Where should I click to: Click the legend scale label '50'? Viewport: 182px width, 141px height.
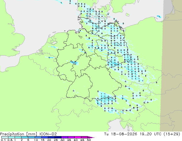pos(89,140)
